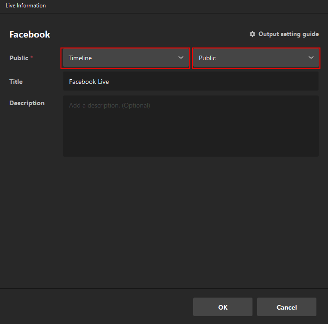
Task: Click the gear icon beside Output setting guide
Action: point(252,34)
